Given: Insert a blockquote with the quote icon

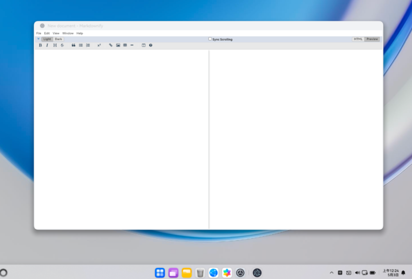Looking at the screenshot, I should pyautogui.click(x=74, y=45).
